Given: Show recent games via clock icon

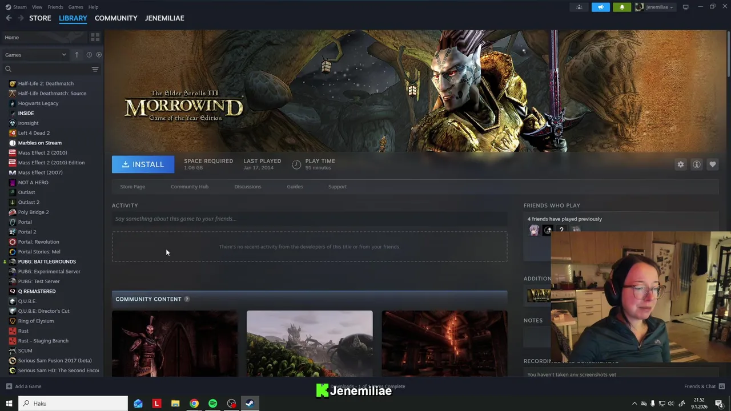Looking at the screenshot, I should pos(89,55).
